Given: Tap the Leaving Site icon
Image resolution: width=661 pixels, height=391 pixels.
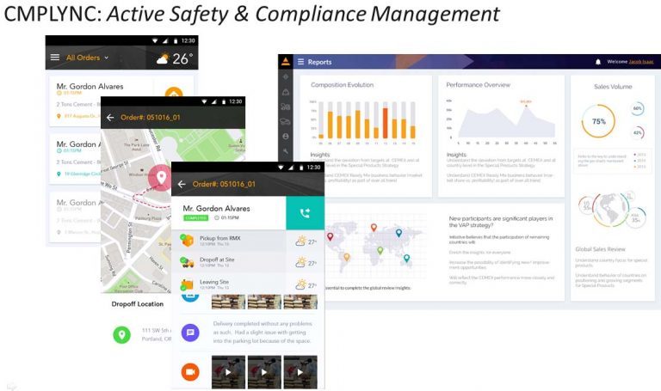Looking at the screenshot, I should (x=186, y=284).
